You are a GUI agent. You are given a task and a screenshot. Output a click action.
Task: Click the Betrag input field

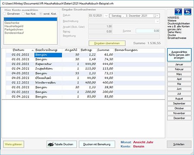(x=100, y=31)
